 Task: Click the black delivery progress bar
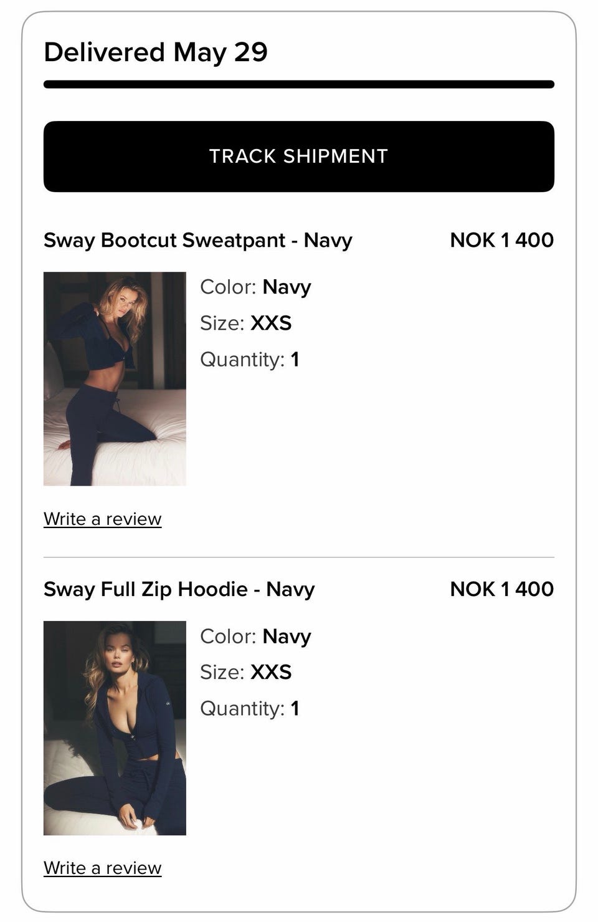tap(299, 84)
